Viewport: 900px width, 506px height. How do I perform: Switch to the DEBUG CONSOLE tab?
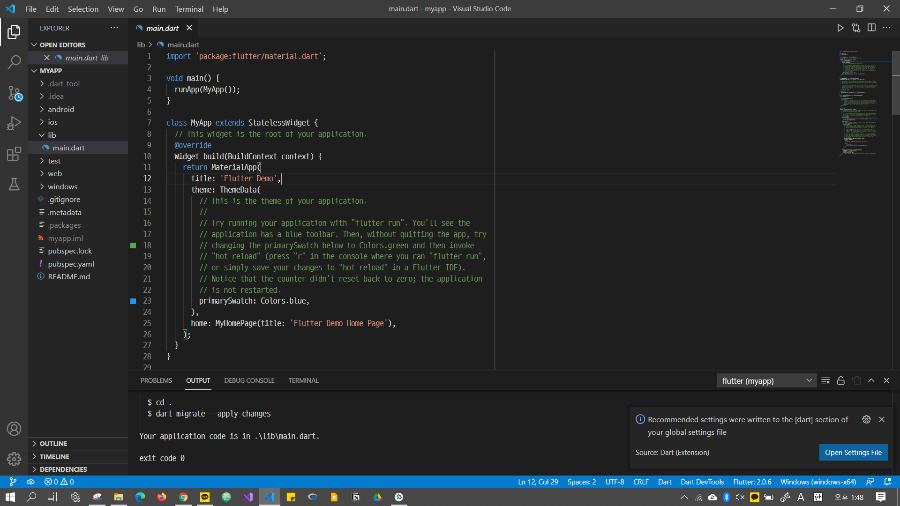pyautogui.click(x=249, y=380)
